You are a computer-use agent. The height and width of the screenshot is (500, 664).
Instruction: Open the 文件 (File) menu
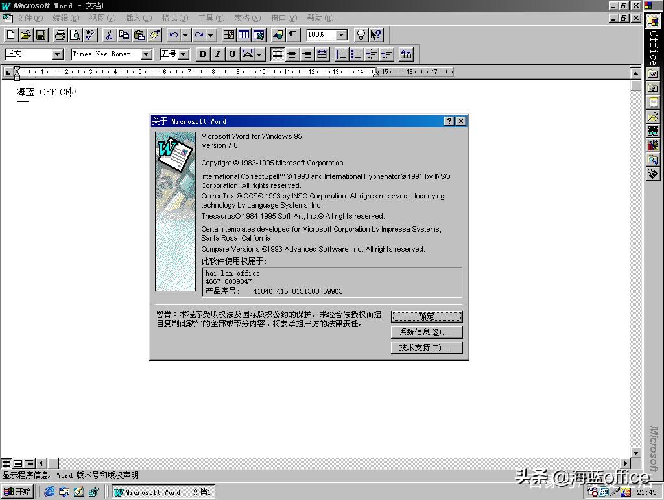pyautogui.click(x=30, y=18)
